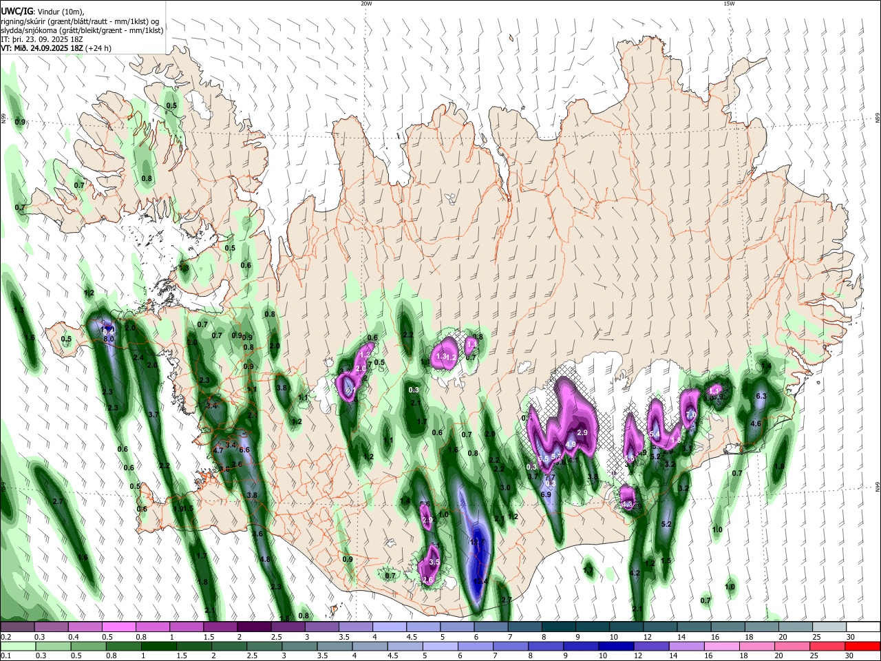Image resolution: width=881 pixels, height=661 pixels.
Task: Pick the light pink swatch at the lower-row 16 label
Action: tap(721, 646)
